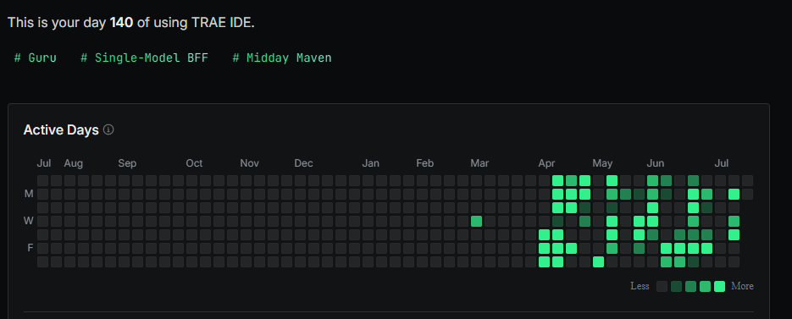
Task: Pick the middle legend swatch of five
Action: point(690,286)
